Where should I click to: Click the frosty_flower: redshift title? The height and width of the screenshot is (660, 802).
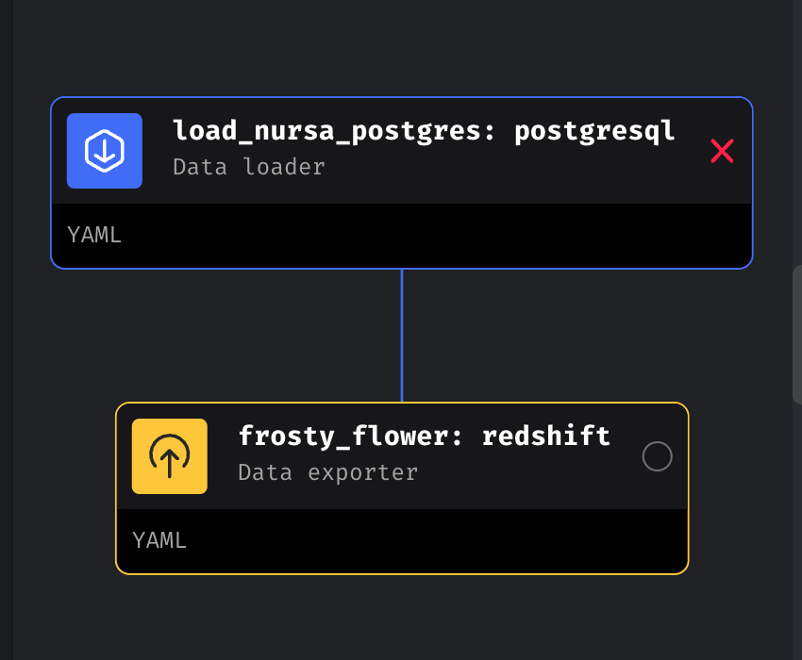tap(424, 436)
